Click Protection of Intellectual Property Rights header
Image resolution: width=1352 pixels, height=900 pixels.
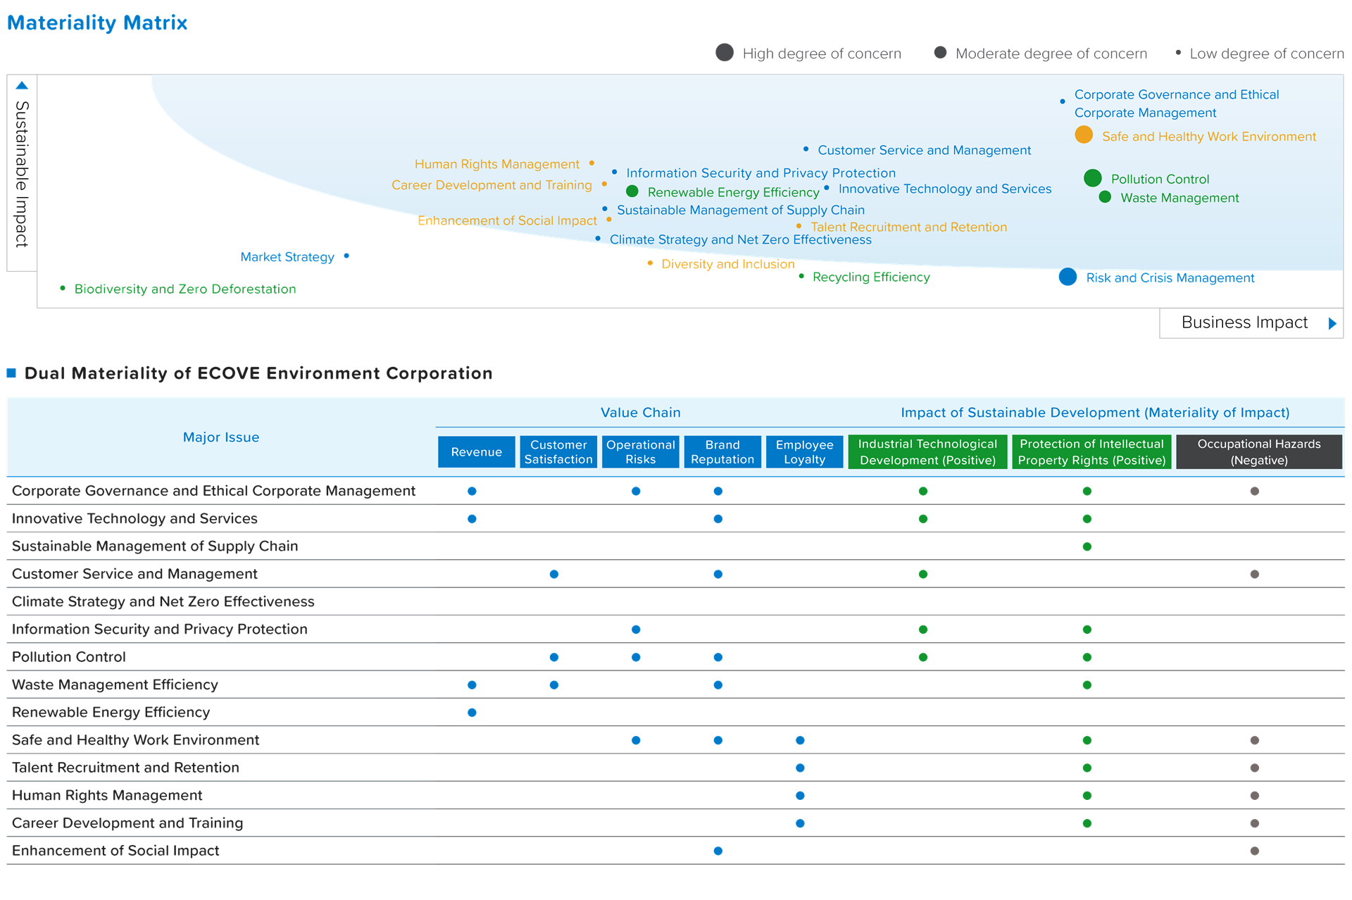coord(1091,451)
